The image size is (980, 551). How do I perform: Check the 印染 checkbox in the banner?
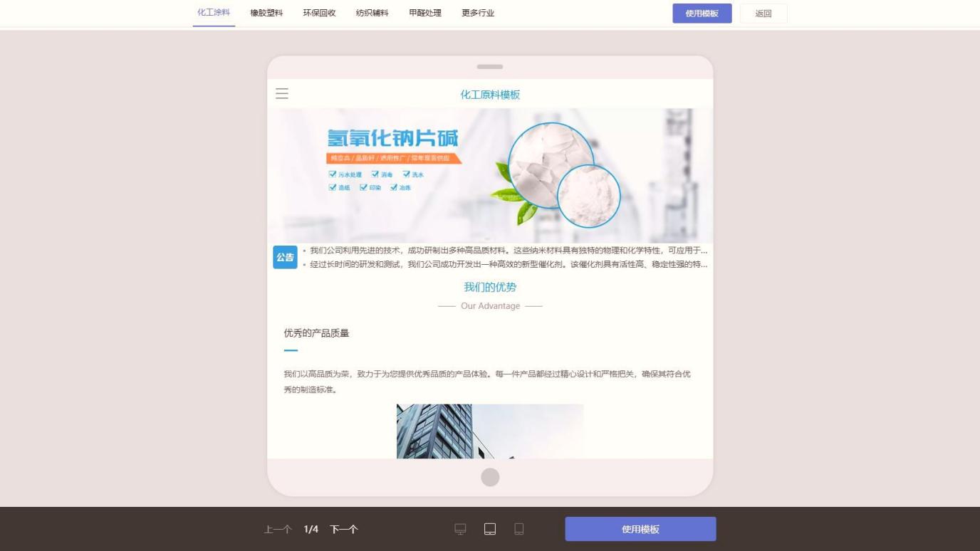pyautogui.click(x=363, y=187)
